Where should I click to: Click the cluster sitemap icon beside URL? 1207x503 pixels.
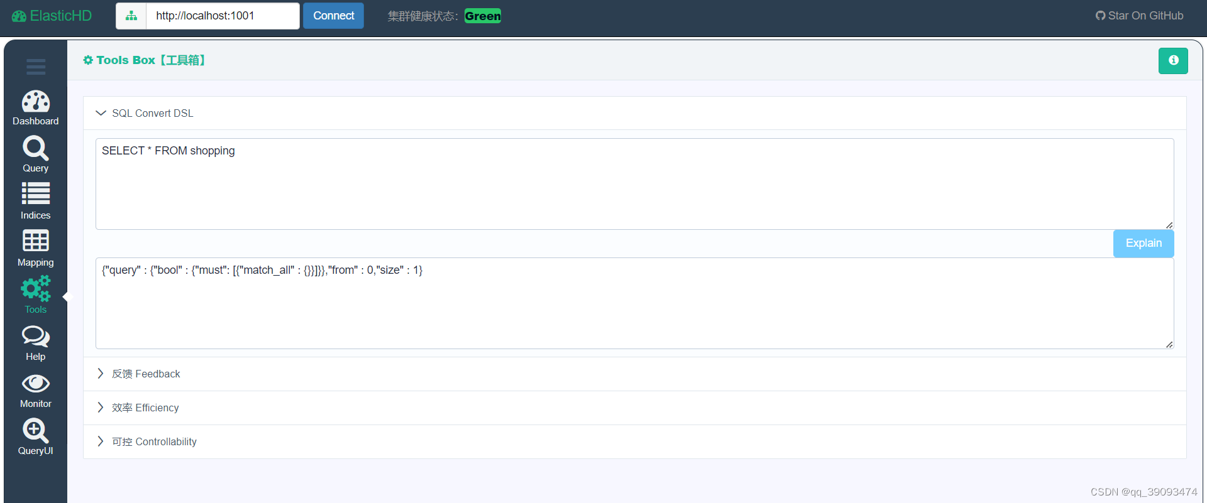point(131,16)
